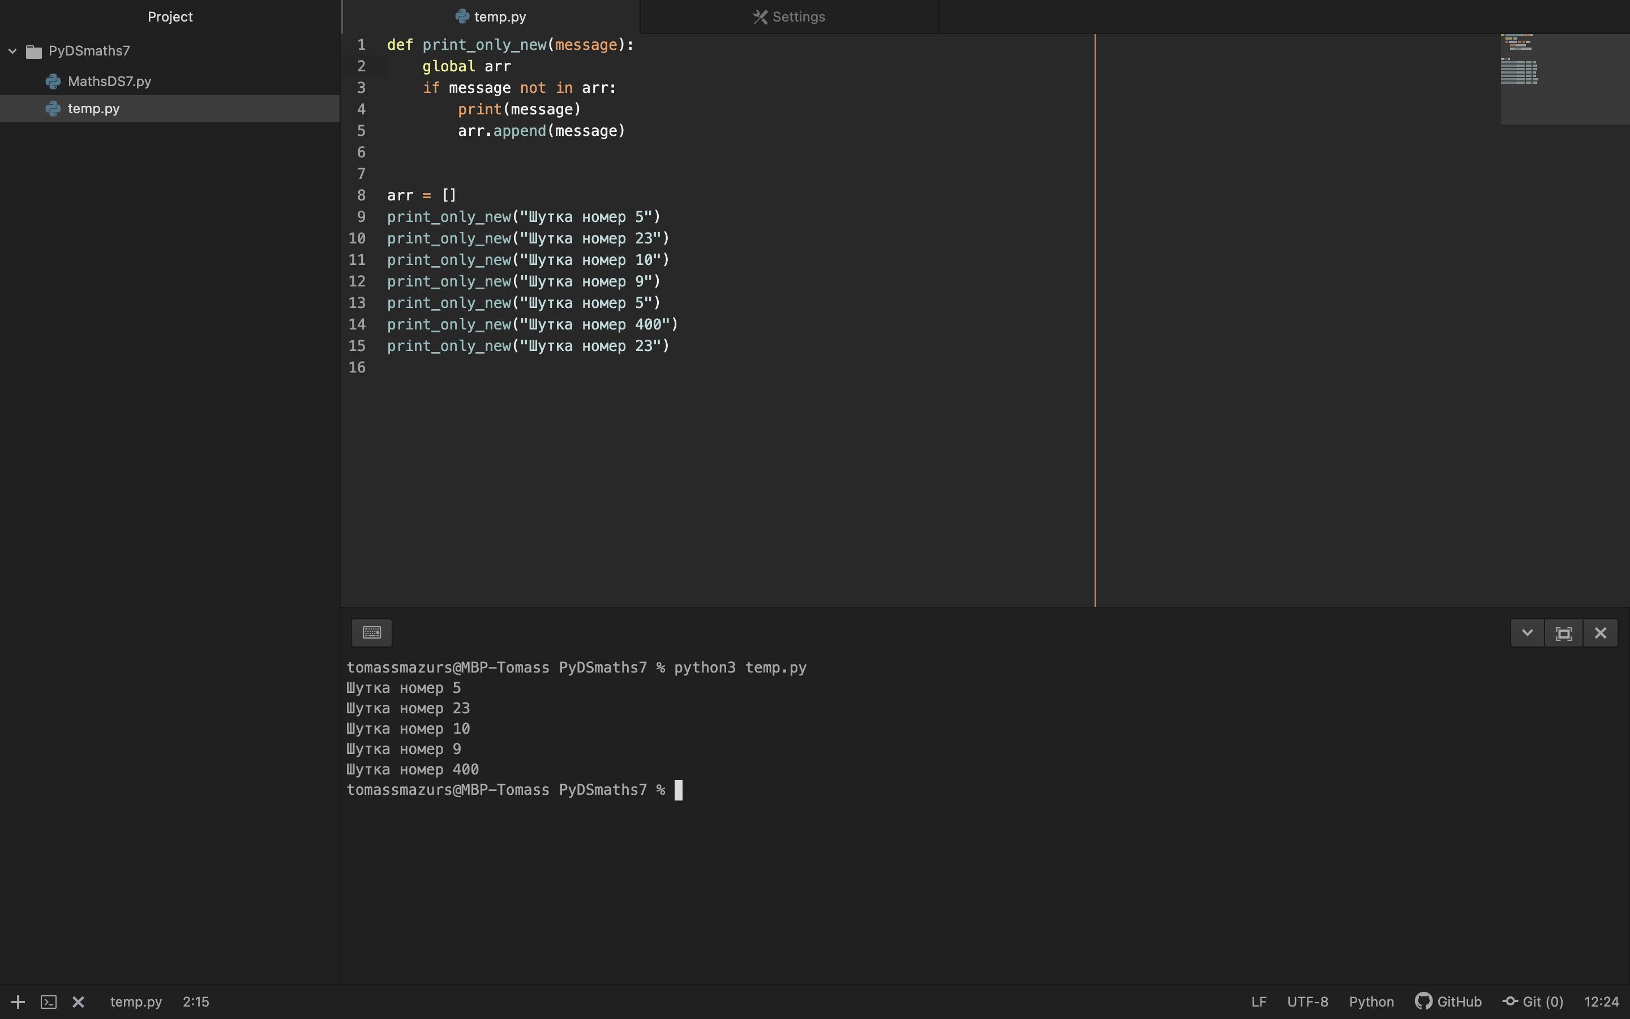The width and height of the screenshot is (1630, 1019).
Task: Change grammar from Python in status bar
Action: pyautogui.click(x=1371, y=1001)
